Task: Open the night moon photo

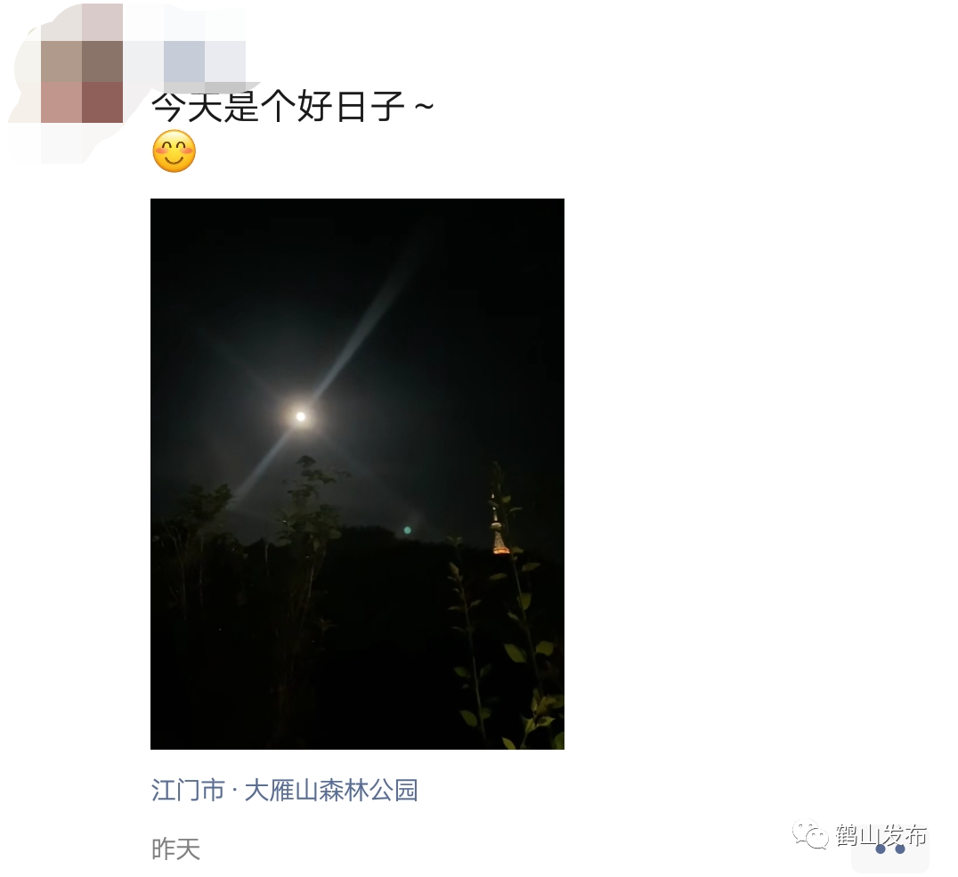Action: point(357,474)
